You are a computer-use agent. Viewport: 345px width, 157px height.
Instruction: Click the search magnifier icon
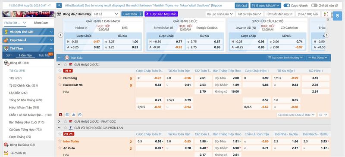[59, 6]
